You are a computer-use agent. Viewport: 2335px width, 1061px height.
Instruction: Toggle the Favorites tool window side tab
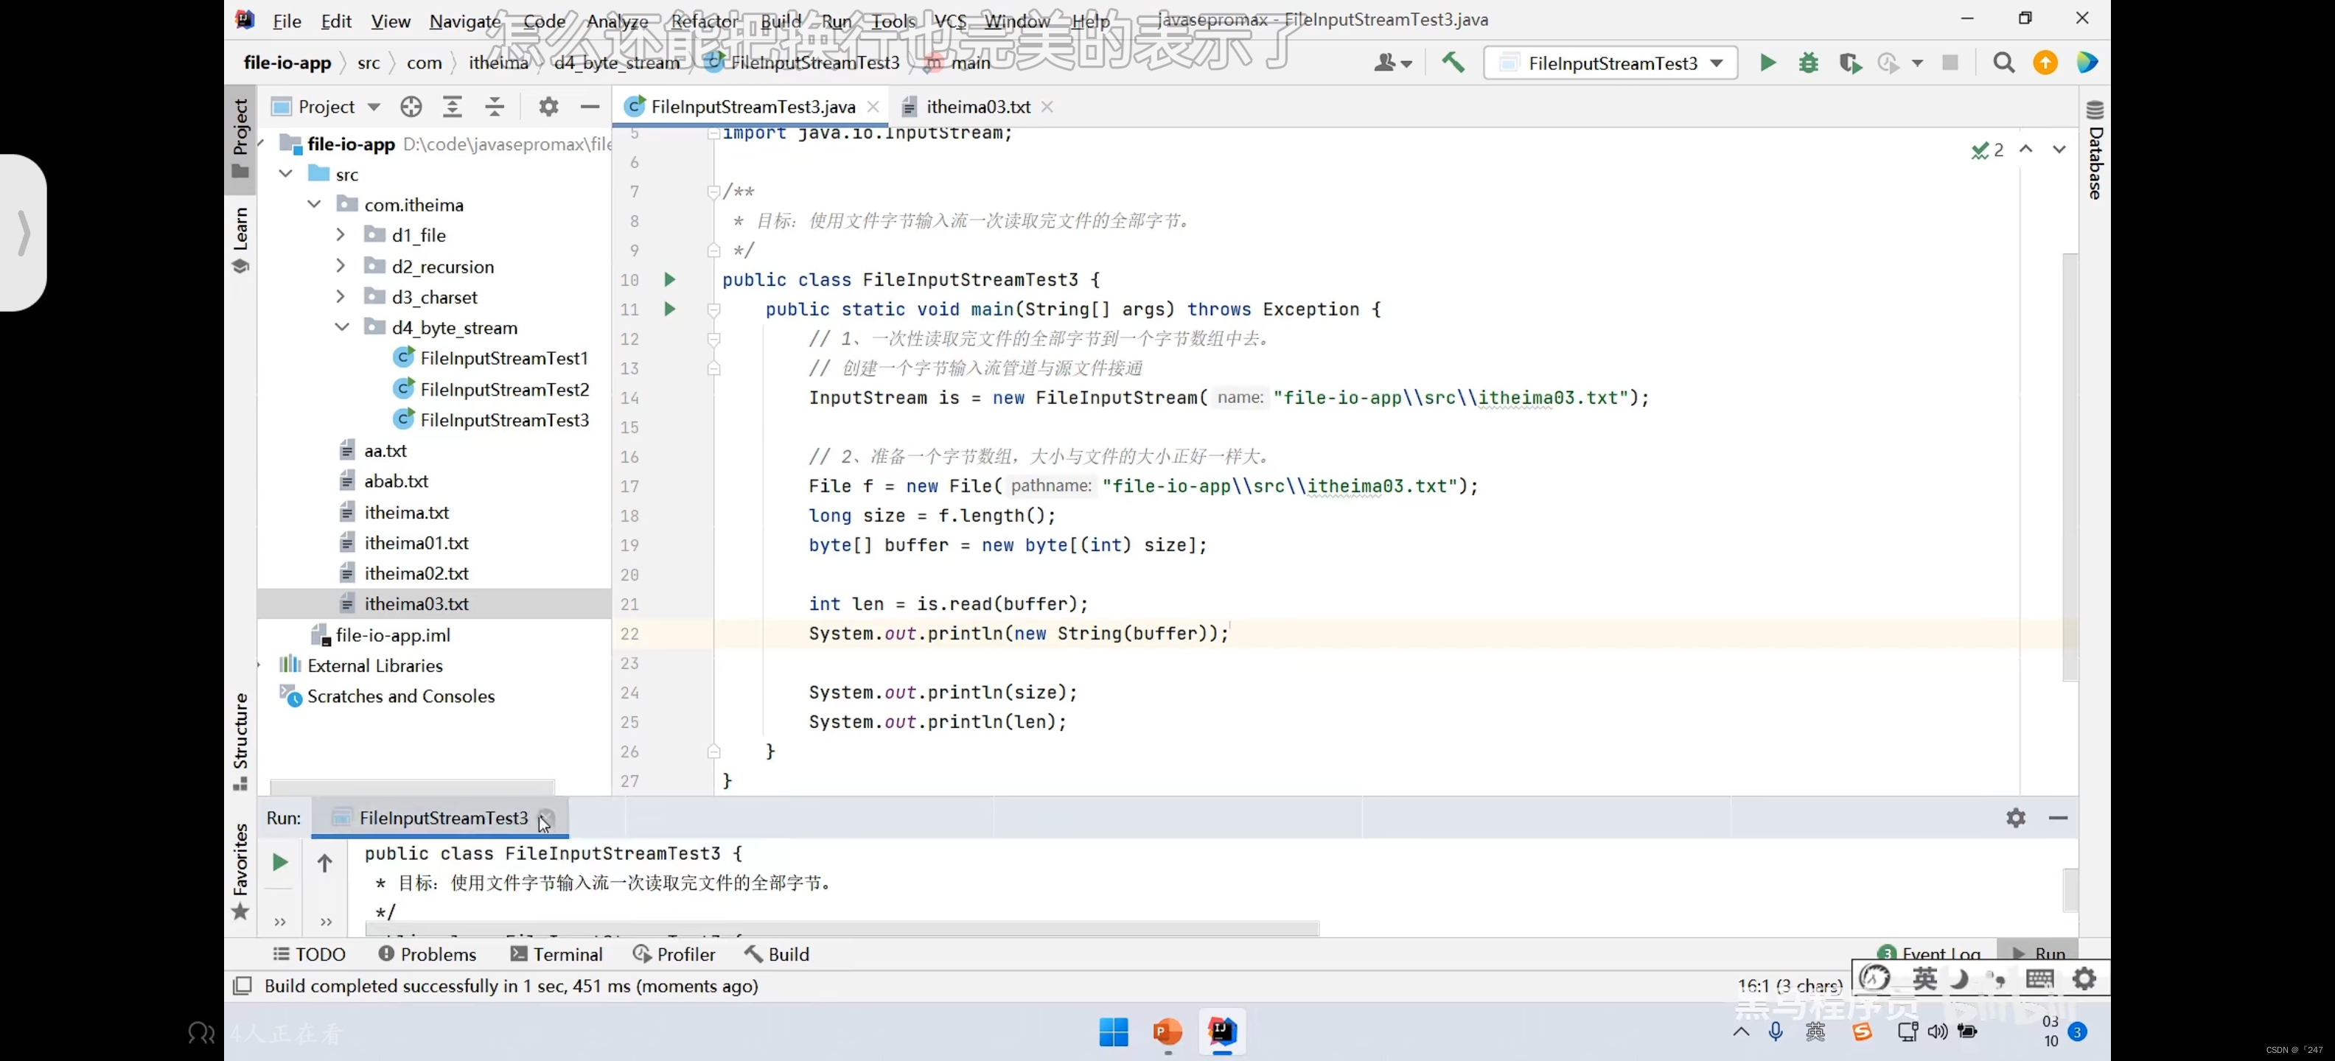click(240, 871)
